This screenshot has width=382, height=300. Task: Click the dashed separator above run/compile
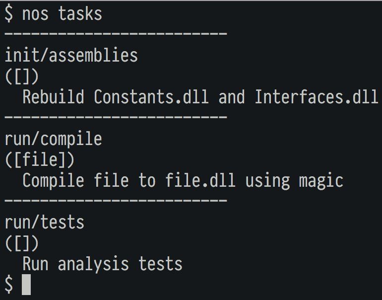116,118
